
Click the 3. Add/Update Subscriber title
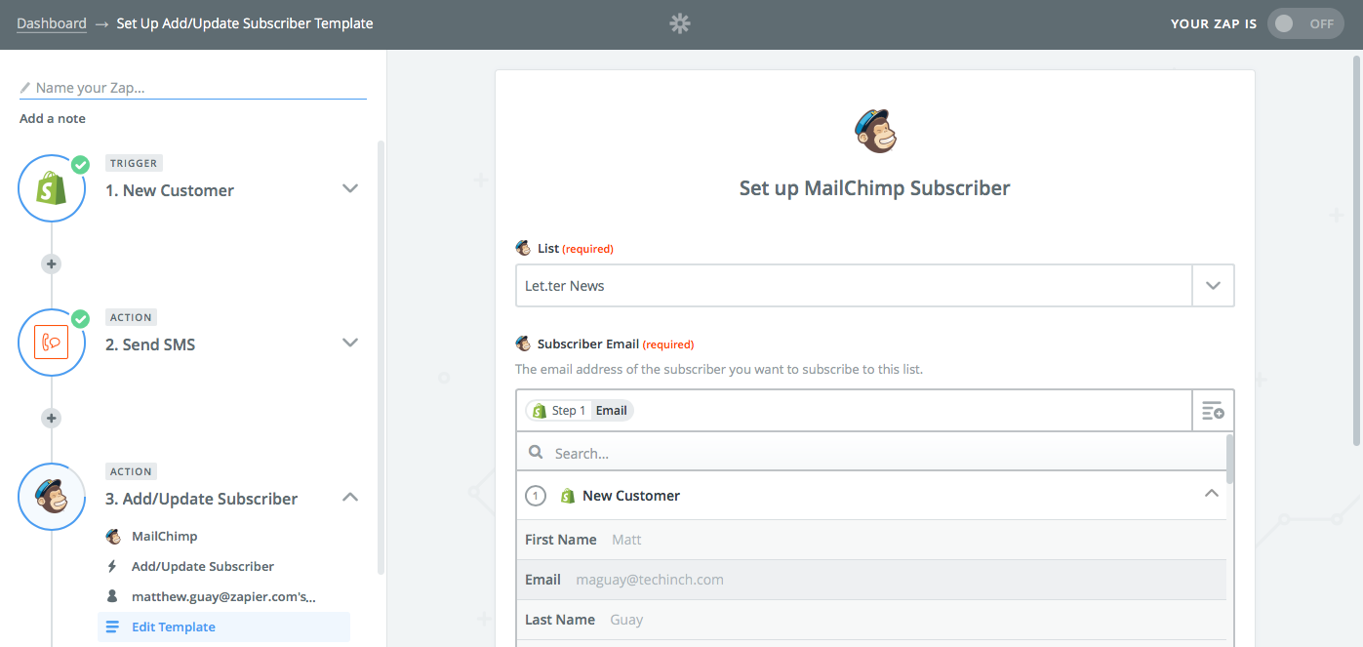pyautogui.click(x=202, y=499)
